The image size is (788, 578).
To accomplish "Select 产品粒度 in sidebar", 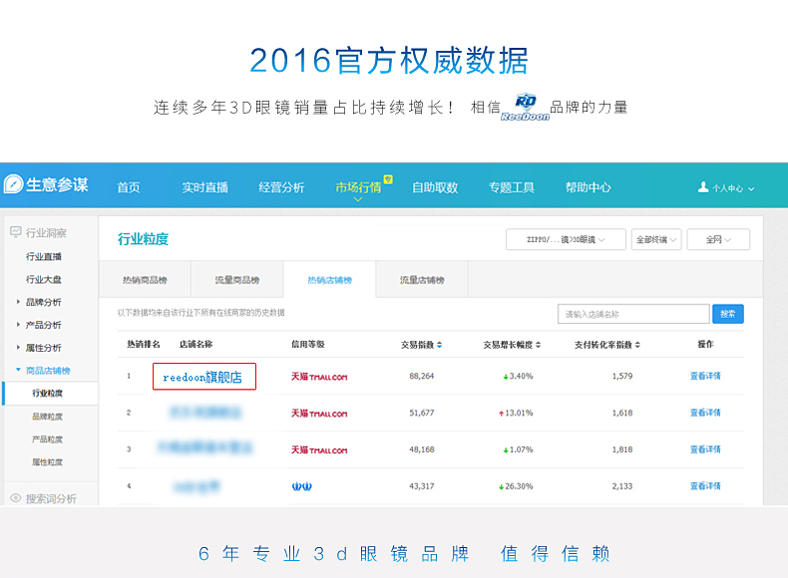I will pos(48,439).
